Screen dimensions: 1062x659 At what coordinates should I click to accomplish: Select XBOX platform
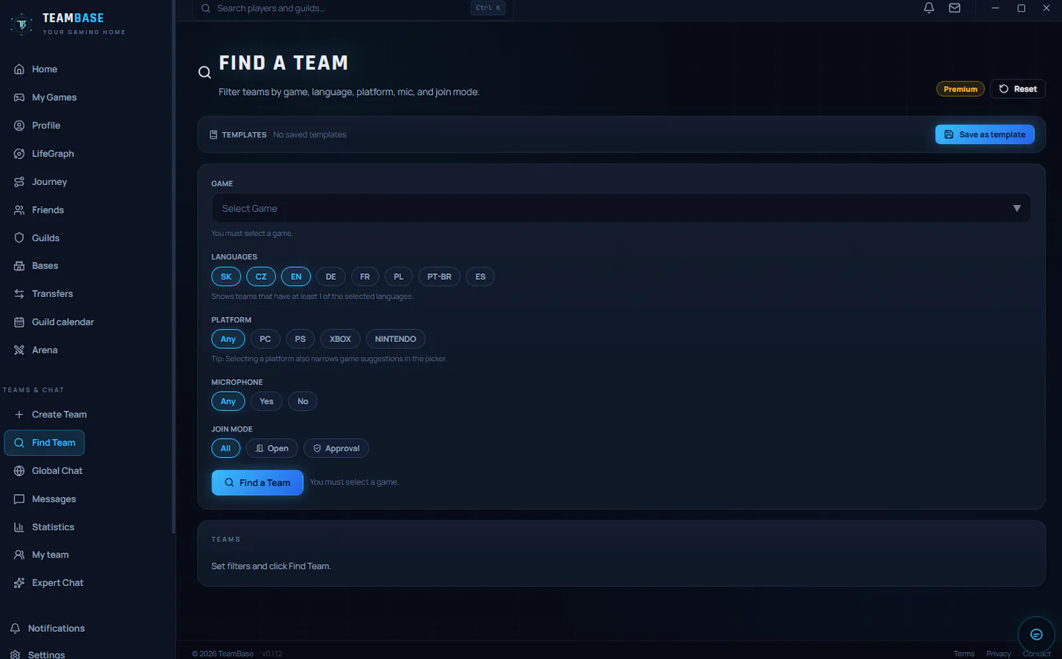point(341,339)
